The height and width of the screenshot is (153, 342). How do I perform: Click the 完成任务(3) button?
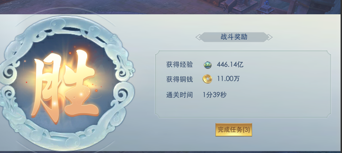tap(234, 130)
